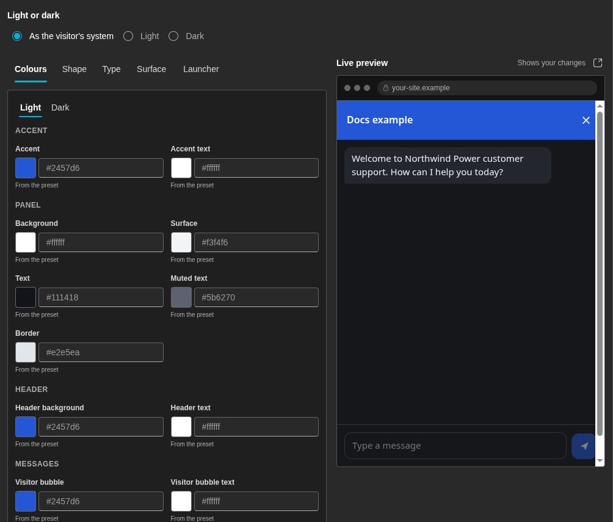Click the MESSAGES section heading

(37, 464)
